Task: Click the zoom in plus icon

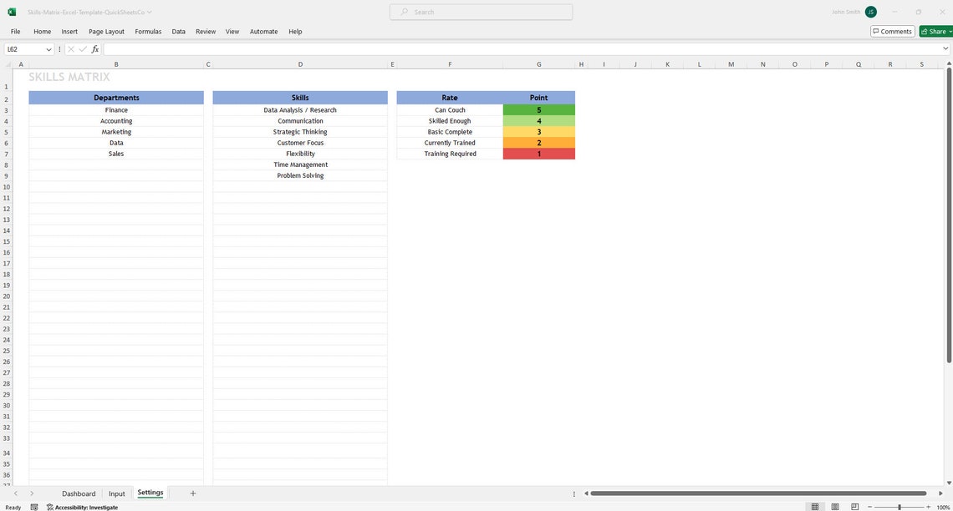Action: point(928,507)
